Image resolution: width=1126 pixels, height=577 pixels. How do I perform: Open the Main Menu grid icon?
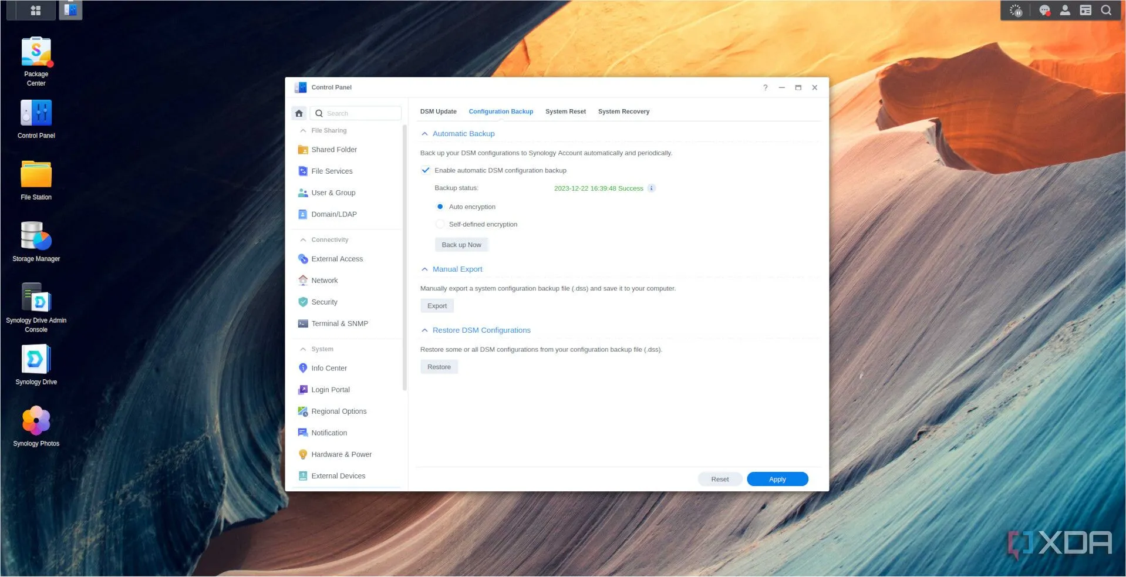pos(35,10)
